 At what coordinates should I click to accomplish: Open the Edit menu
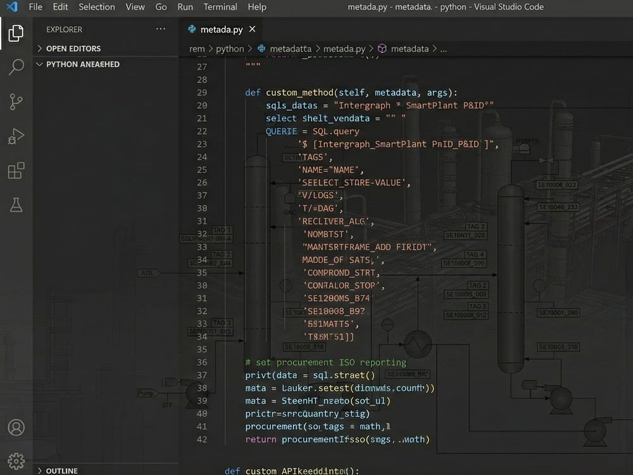(x=60, y=7)
